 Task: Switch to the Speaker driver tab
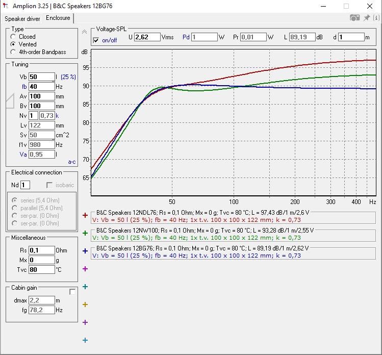(22, 19)
